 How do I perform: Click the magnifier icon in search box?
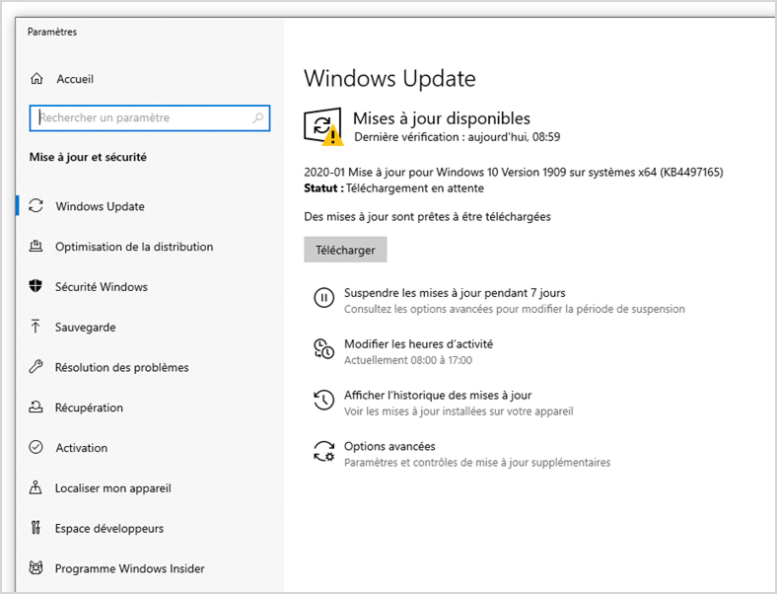pos(257,118)
